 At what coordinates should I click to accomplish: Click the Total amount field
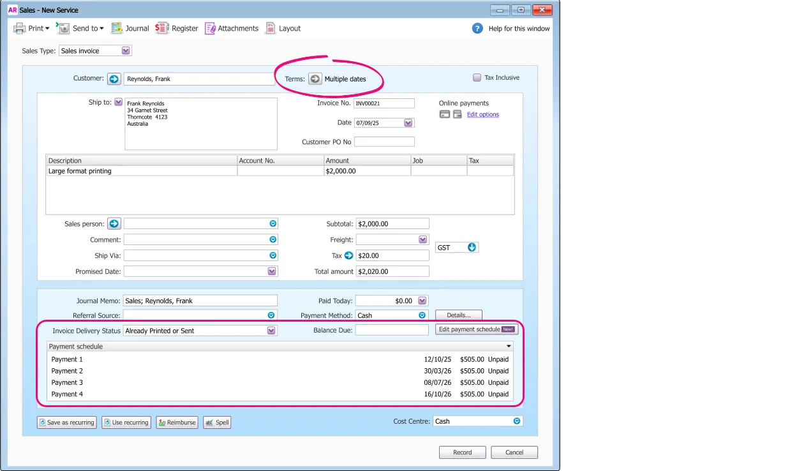pos(392,271)
